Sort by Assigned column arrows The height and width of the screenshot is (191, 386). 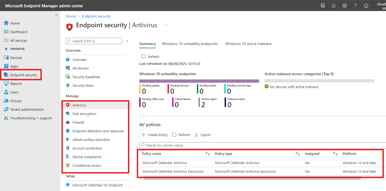tap(335, 154)
